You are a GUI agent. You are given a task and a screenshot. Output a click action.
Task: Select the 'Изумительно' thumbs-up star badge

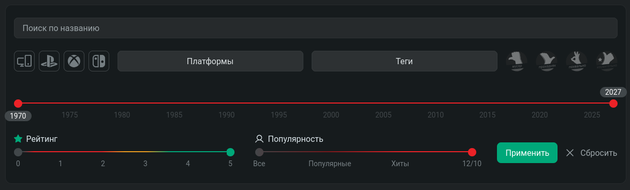tap(606, 61)
